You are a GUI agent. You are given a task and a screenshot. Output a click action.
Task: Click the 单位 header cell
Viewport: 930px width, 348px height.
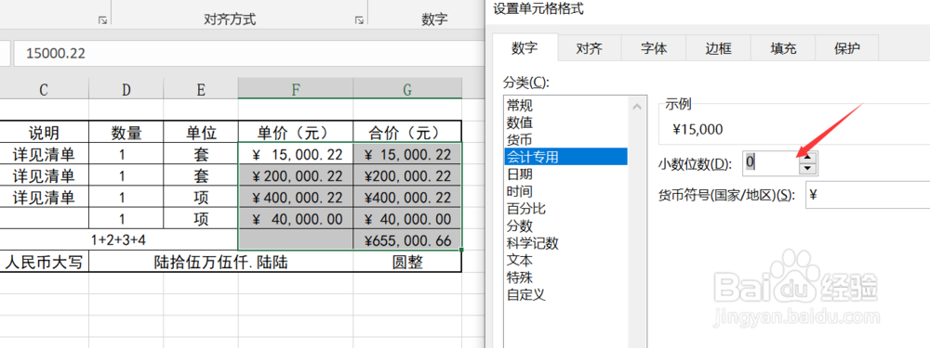(201, 132)
